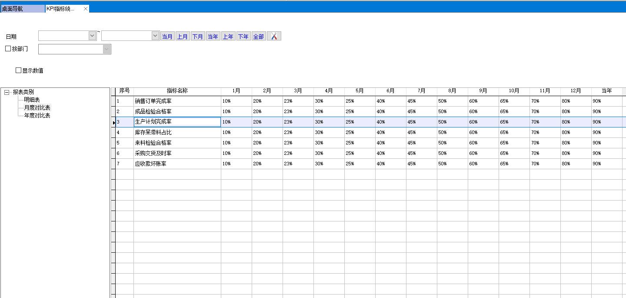Screen dimensions: 626x298
Task: Open the end date dropdown
Action: [155, 36]
